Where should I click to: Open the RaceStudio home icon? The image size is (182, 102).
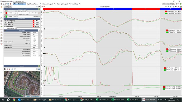(x=1, y=4)
